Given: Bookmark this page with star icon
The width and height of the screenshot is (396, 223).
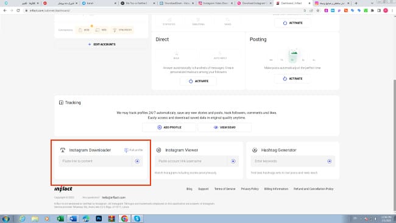Looking at the screenshot, I should pyautogui.click(x=318, y=10).
